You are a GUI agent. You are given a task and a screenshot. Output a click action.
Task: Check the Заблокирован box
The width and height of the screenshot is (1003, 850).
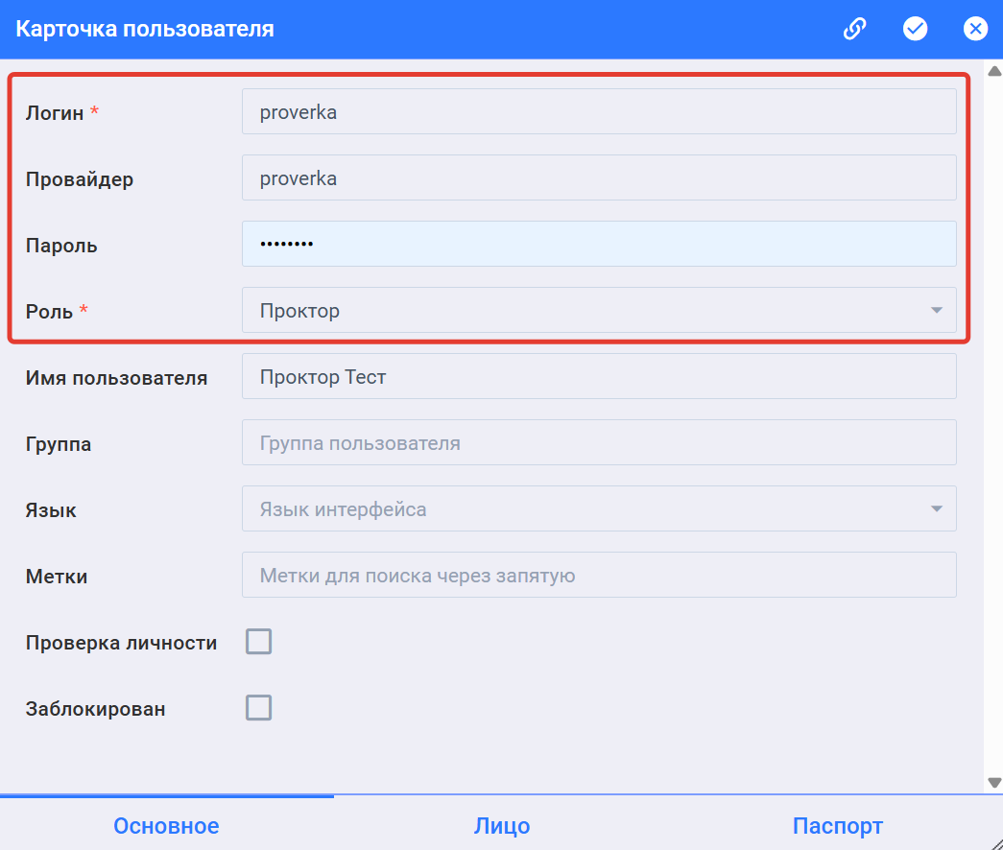pyautogui.click(x=257, y=708)
